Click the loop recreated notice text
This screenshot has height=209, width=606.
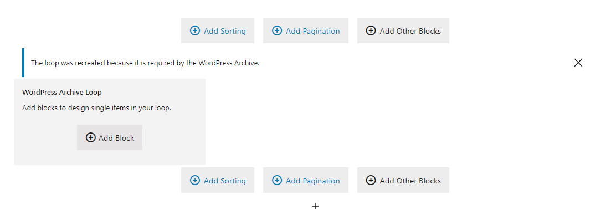[x=145, y=63]
